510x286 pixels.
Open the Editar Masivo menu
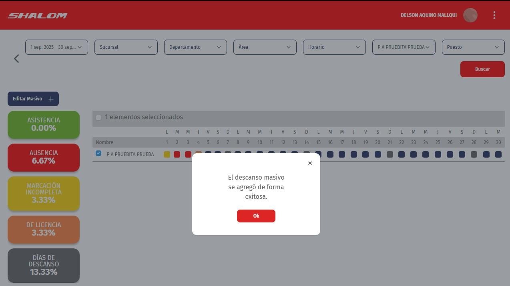tap(33, 99)
